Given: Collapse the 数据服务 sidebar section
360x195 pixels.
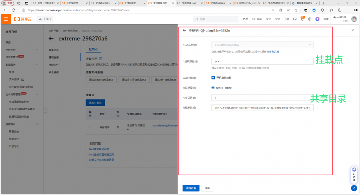Looking at the screenshot, I should [x=37, y=65].
